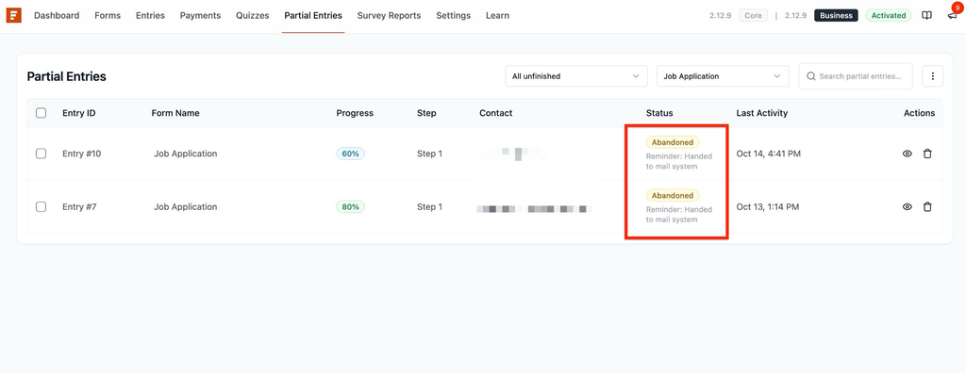This screenshot has width=966, height=373.
Task: Select the Entry #7 checkbox
Action: (42, 207)
